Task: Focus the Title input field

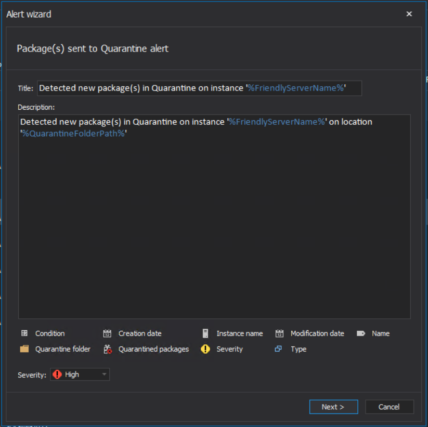Action: [x=199, y=88]
